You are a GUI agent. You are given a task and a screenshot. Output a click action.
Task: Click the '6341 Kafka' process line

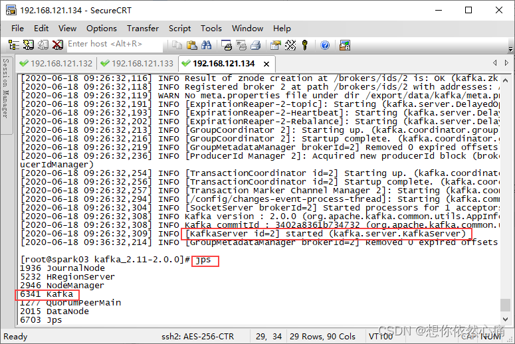(x=47, y=294)
